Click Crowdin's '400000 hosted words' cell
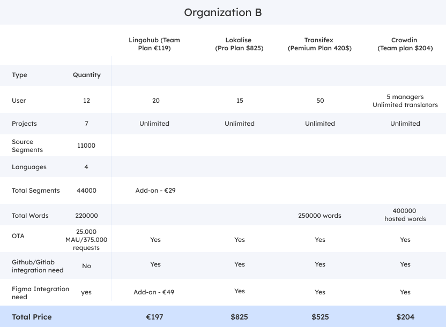This screenshot has width=446, height=327. 405,215
